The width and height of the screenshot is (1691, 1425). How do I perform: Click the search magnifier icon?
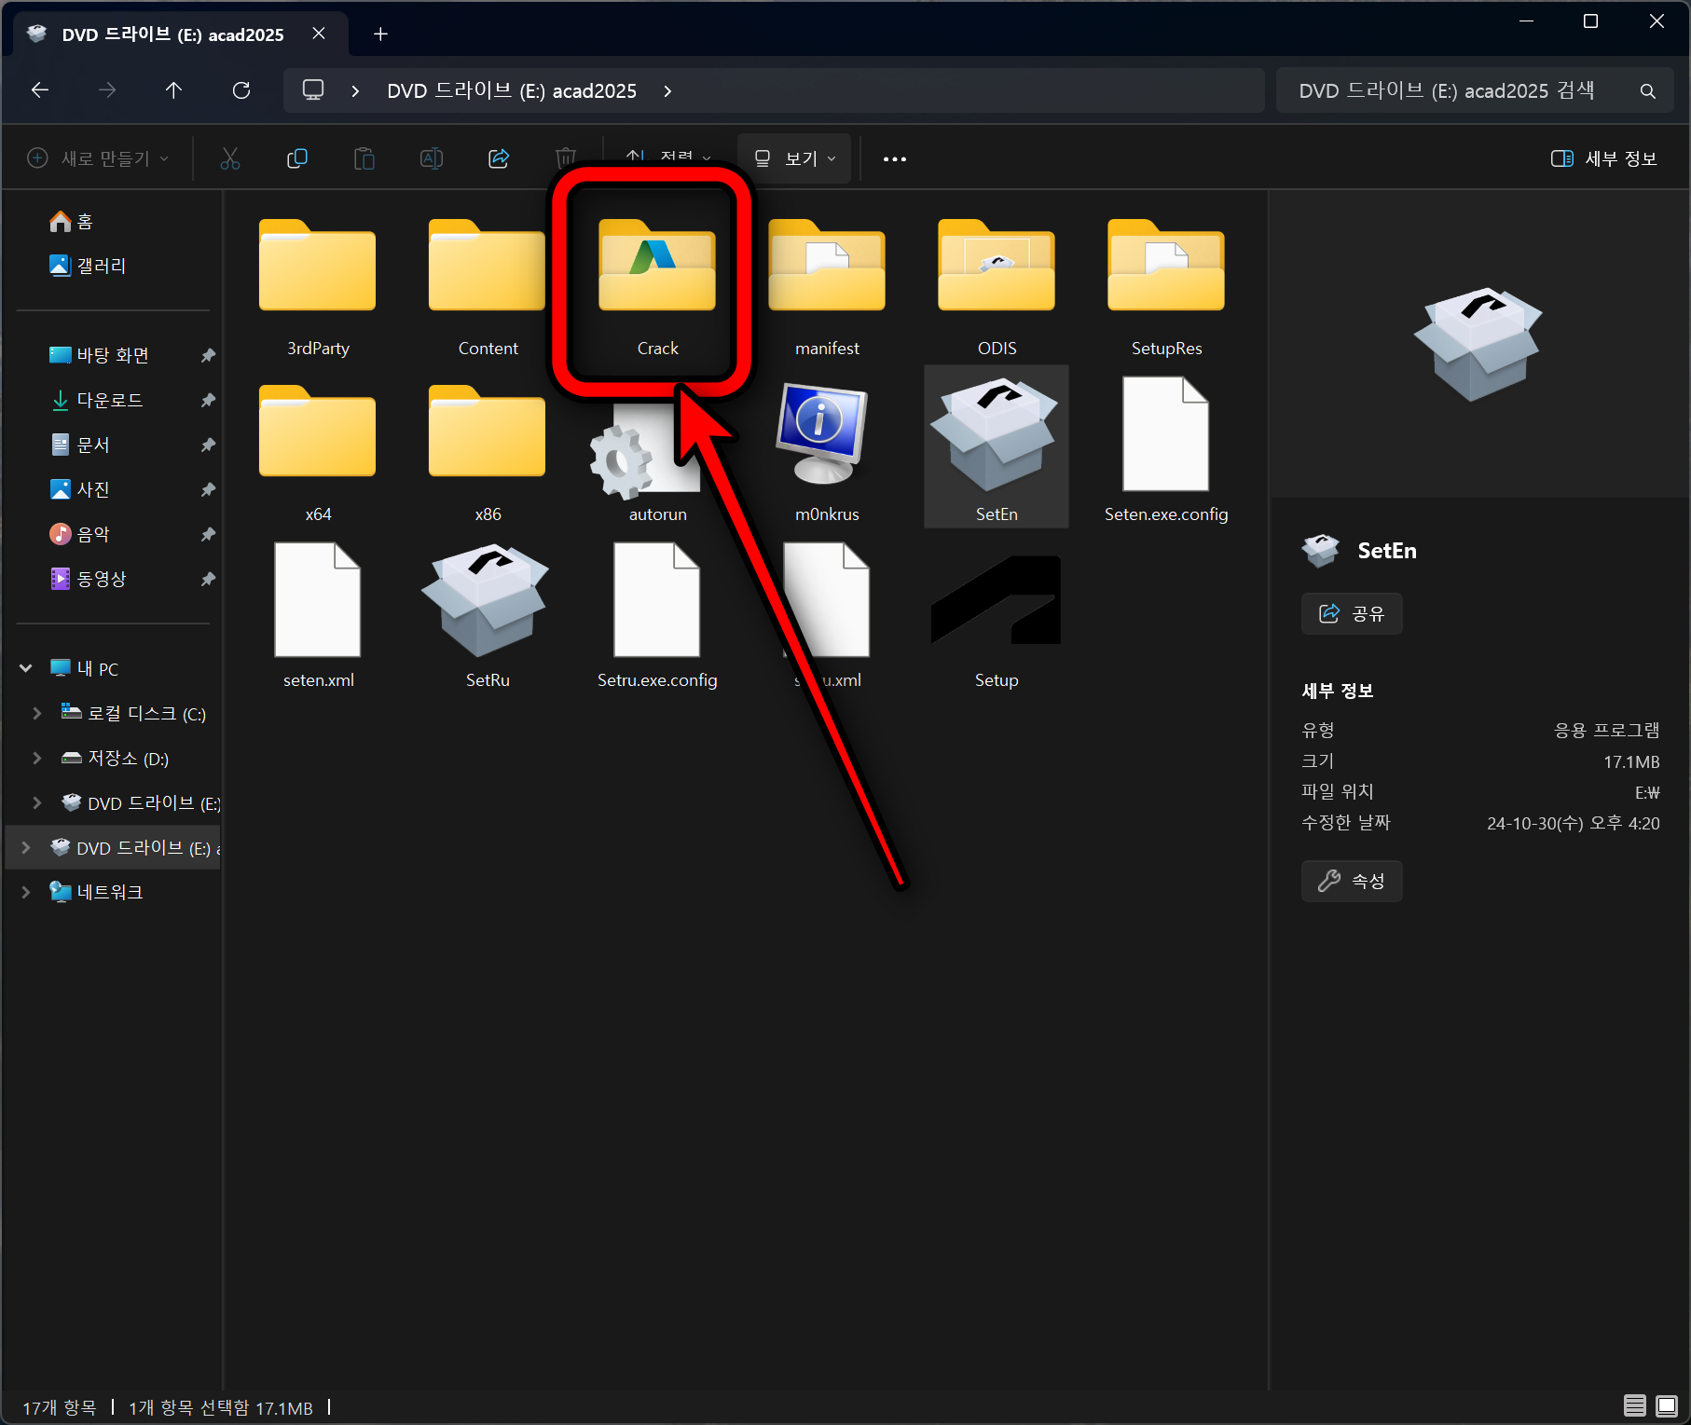click(1648, 91)
